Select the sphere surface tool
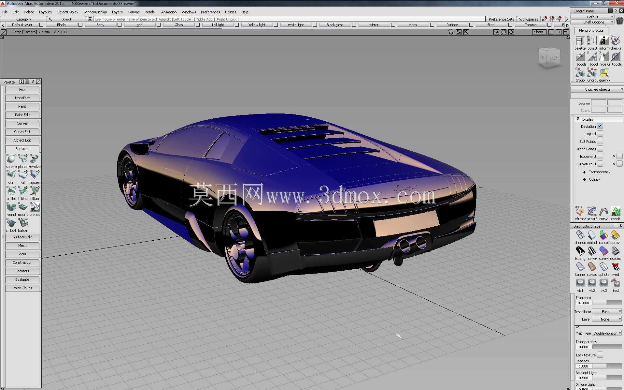 click(x=11, y=159)
